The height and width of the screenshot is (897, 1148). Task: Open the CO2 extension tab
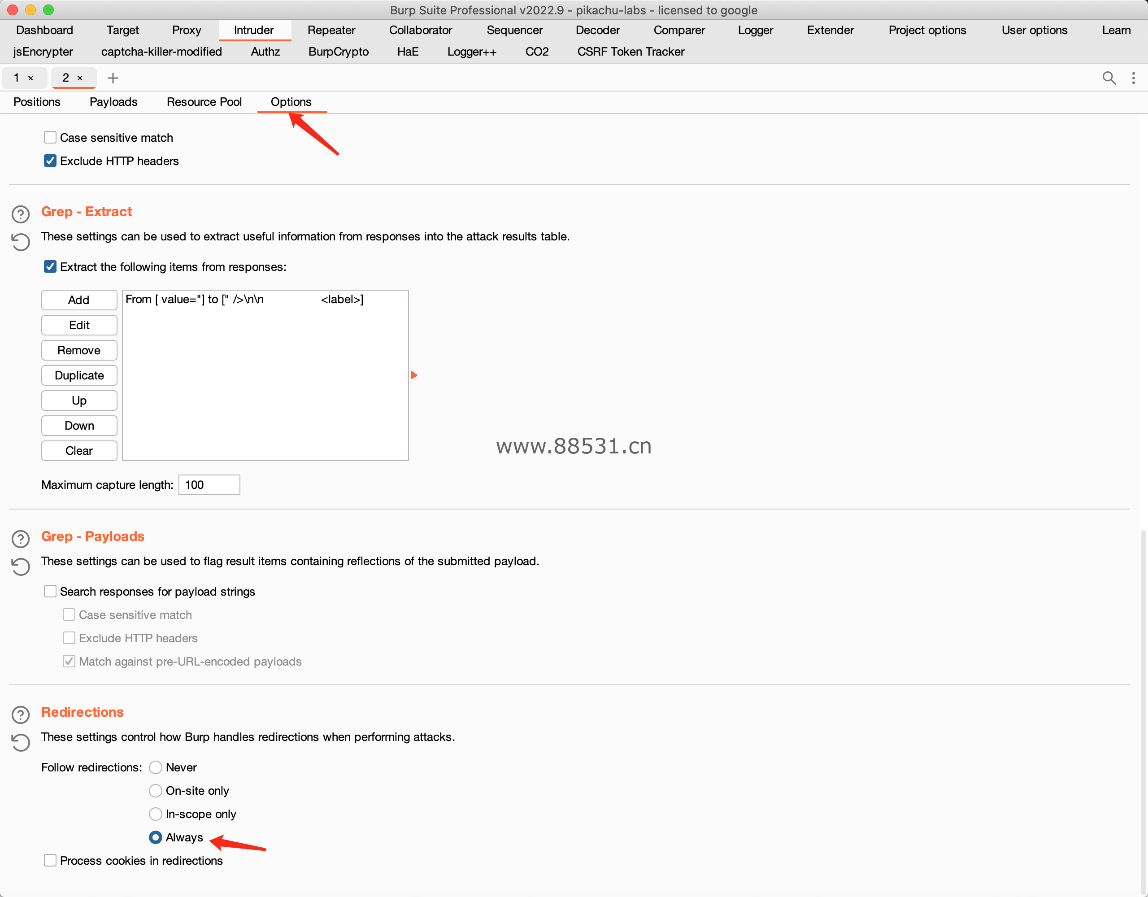click(537, 52)
